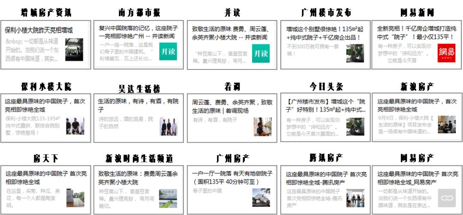Open 【广州楼市发布】增城这个“院子” headline

click(326, 106)
